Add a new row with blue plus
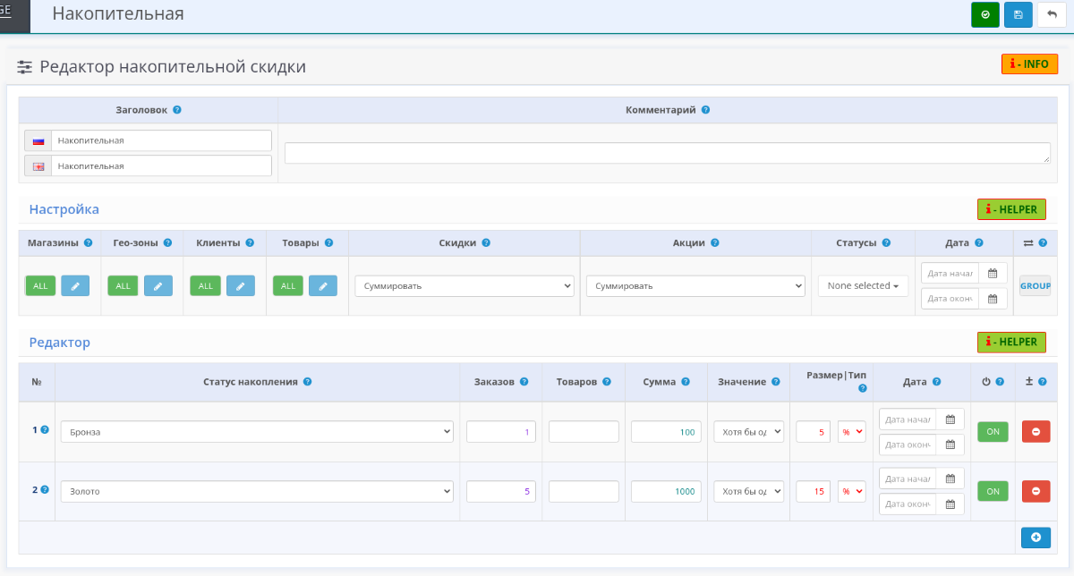This screenshot has height=576, width=1074. pyautogui.click(x=1036, y=537)
